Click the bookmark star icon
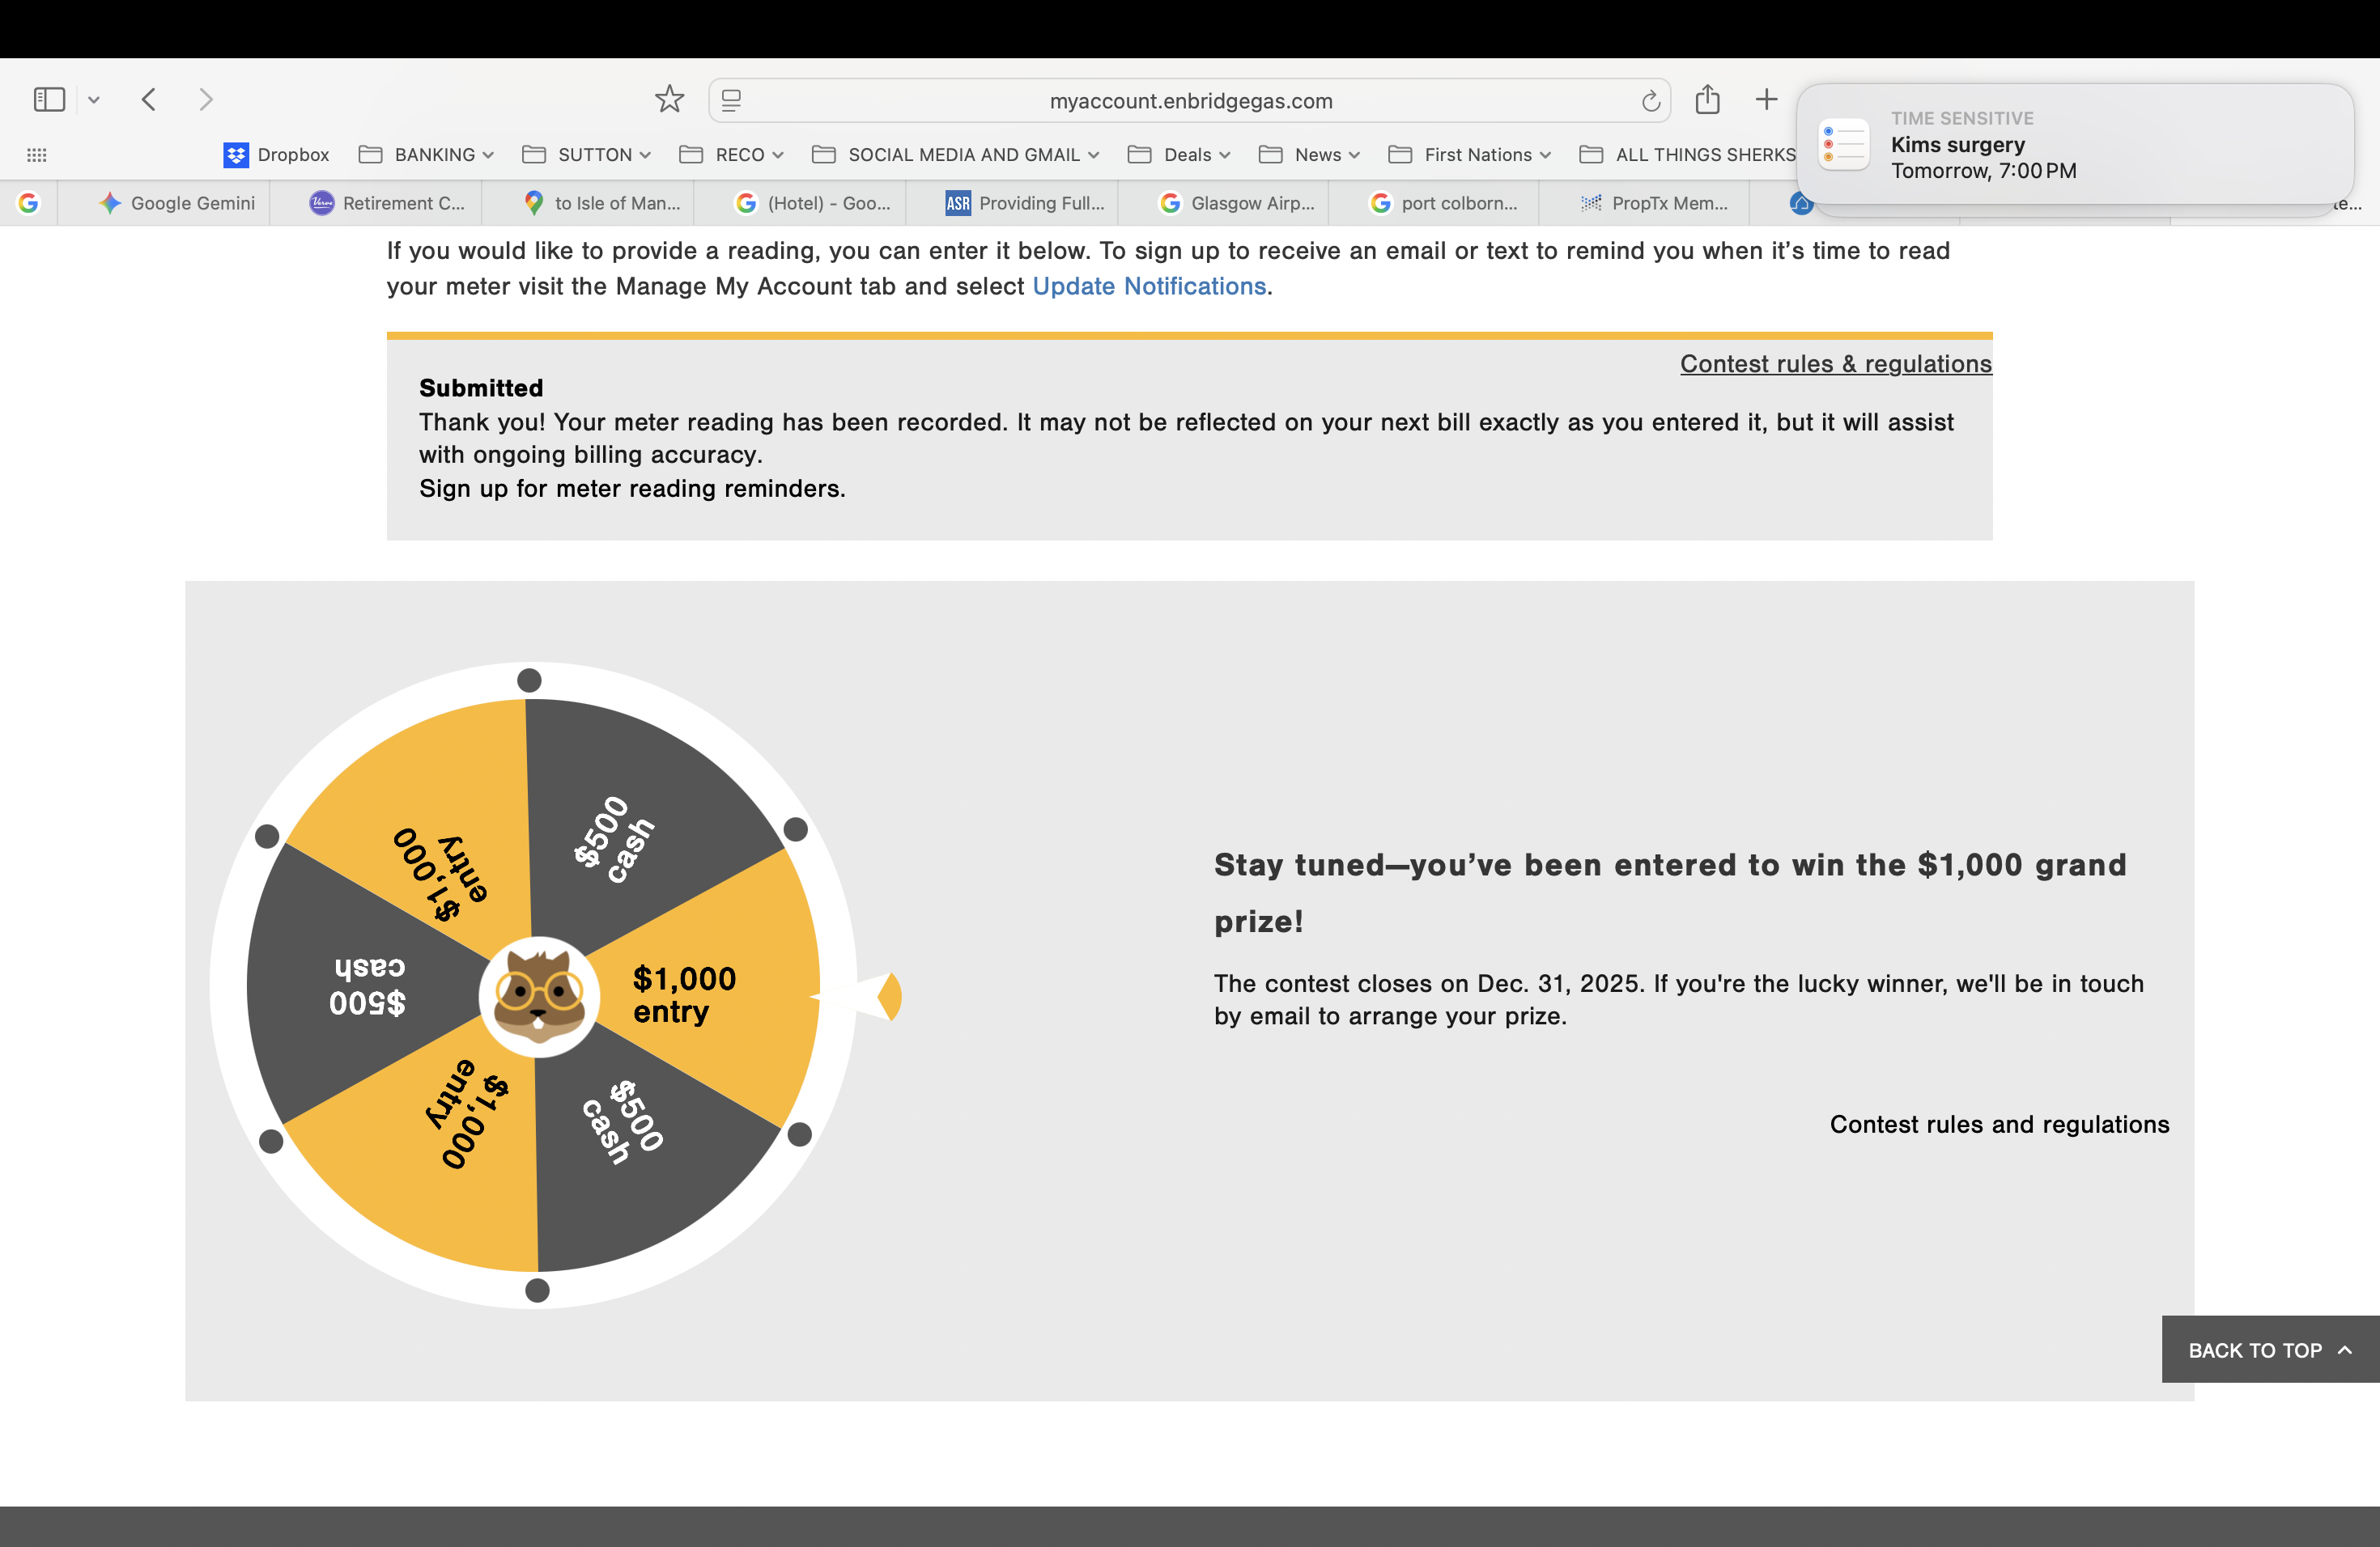Screen dimensions: 2380x1547 coord(669,99)
